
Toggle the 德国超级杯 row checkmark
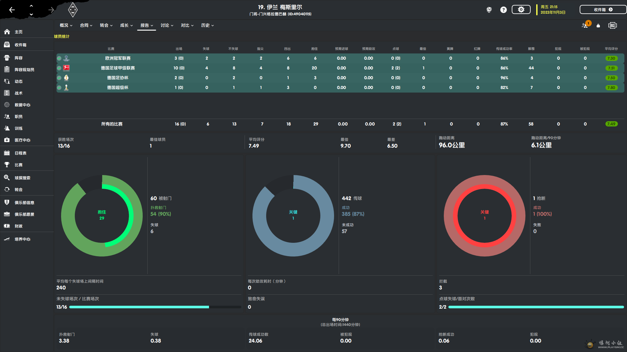tap(59, 88)
